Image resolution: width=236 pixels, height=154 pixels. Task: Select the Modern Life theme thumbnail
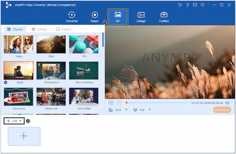tap(51, 96)
